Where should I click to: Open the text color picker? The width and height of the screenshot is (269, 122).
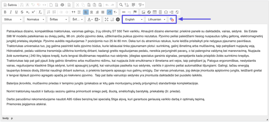[90, 19]
